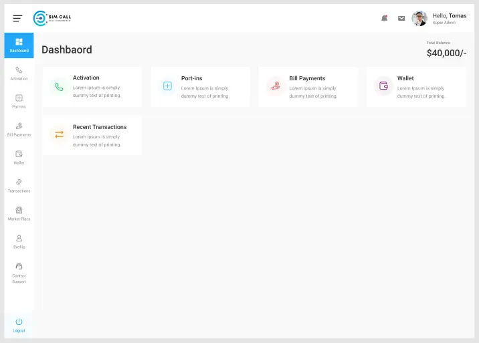Toggle the hamburger menu icon
This screenshot has width=479, height=343.
(17, 19)
